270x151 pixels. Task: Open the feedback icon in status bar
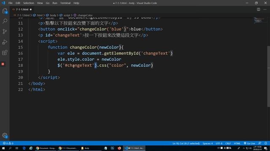coord(260,143)
